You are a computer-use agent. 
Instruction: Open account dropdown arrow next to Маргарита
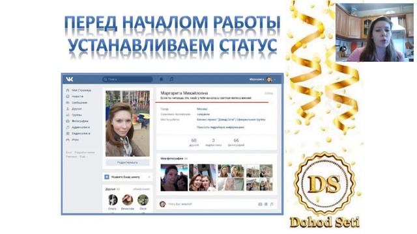(x=275, y=79)
